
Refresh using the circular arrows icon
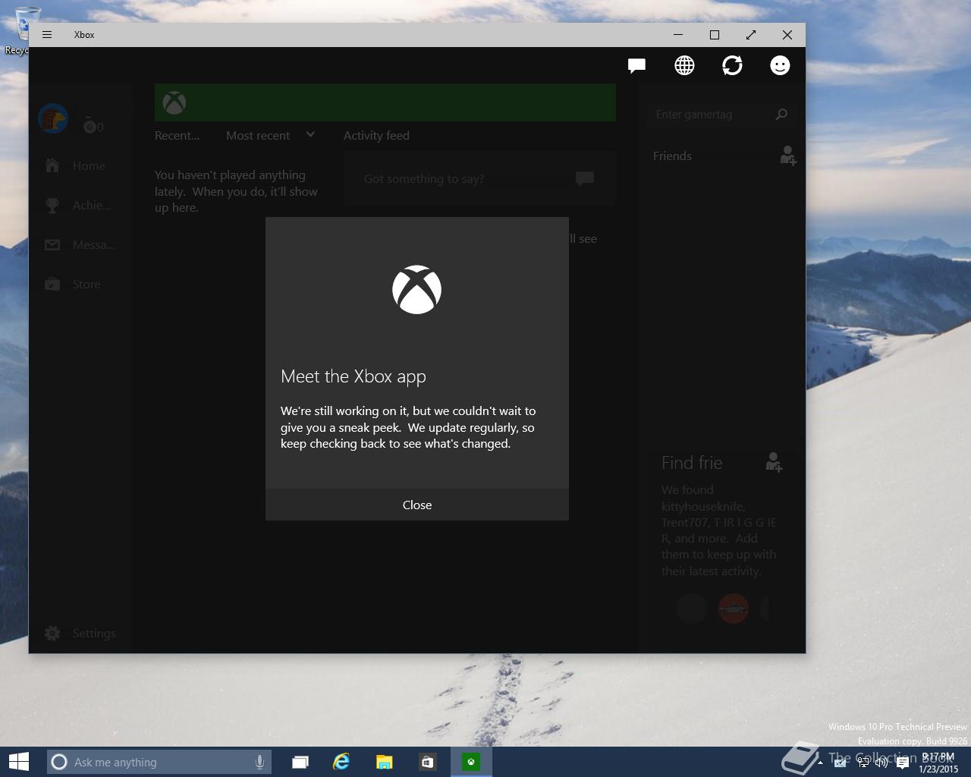coord(732,65)
